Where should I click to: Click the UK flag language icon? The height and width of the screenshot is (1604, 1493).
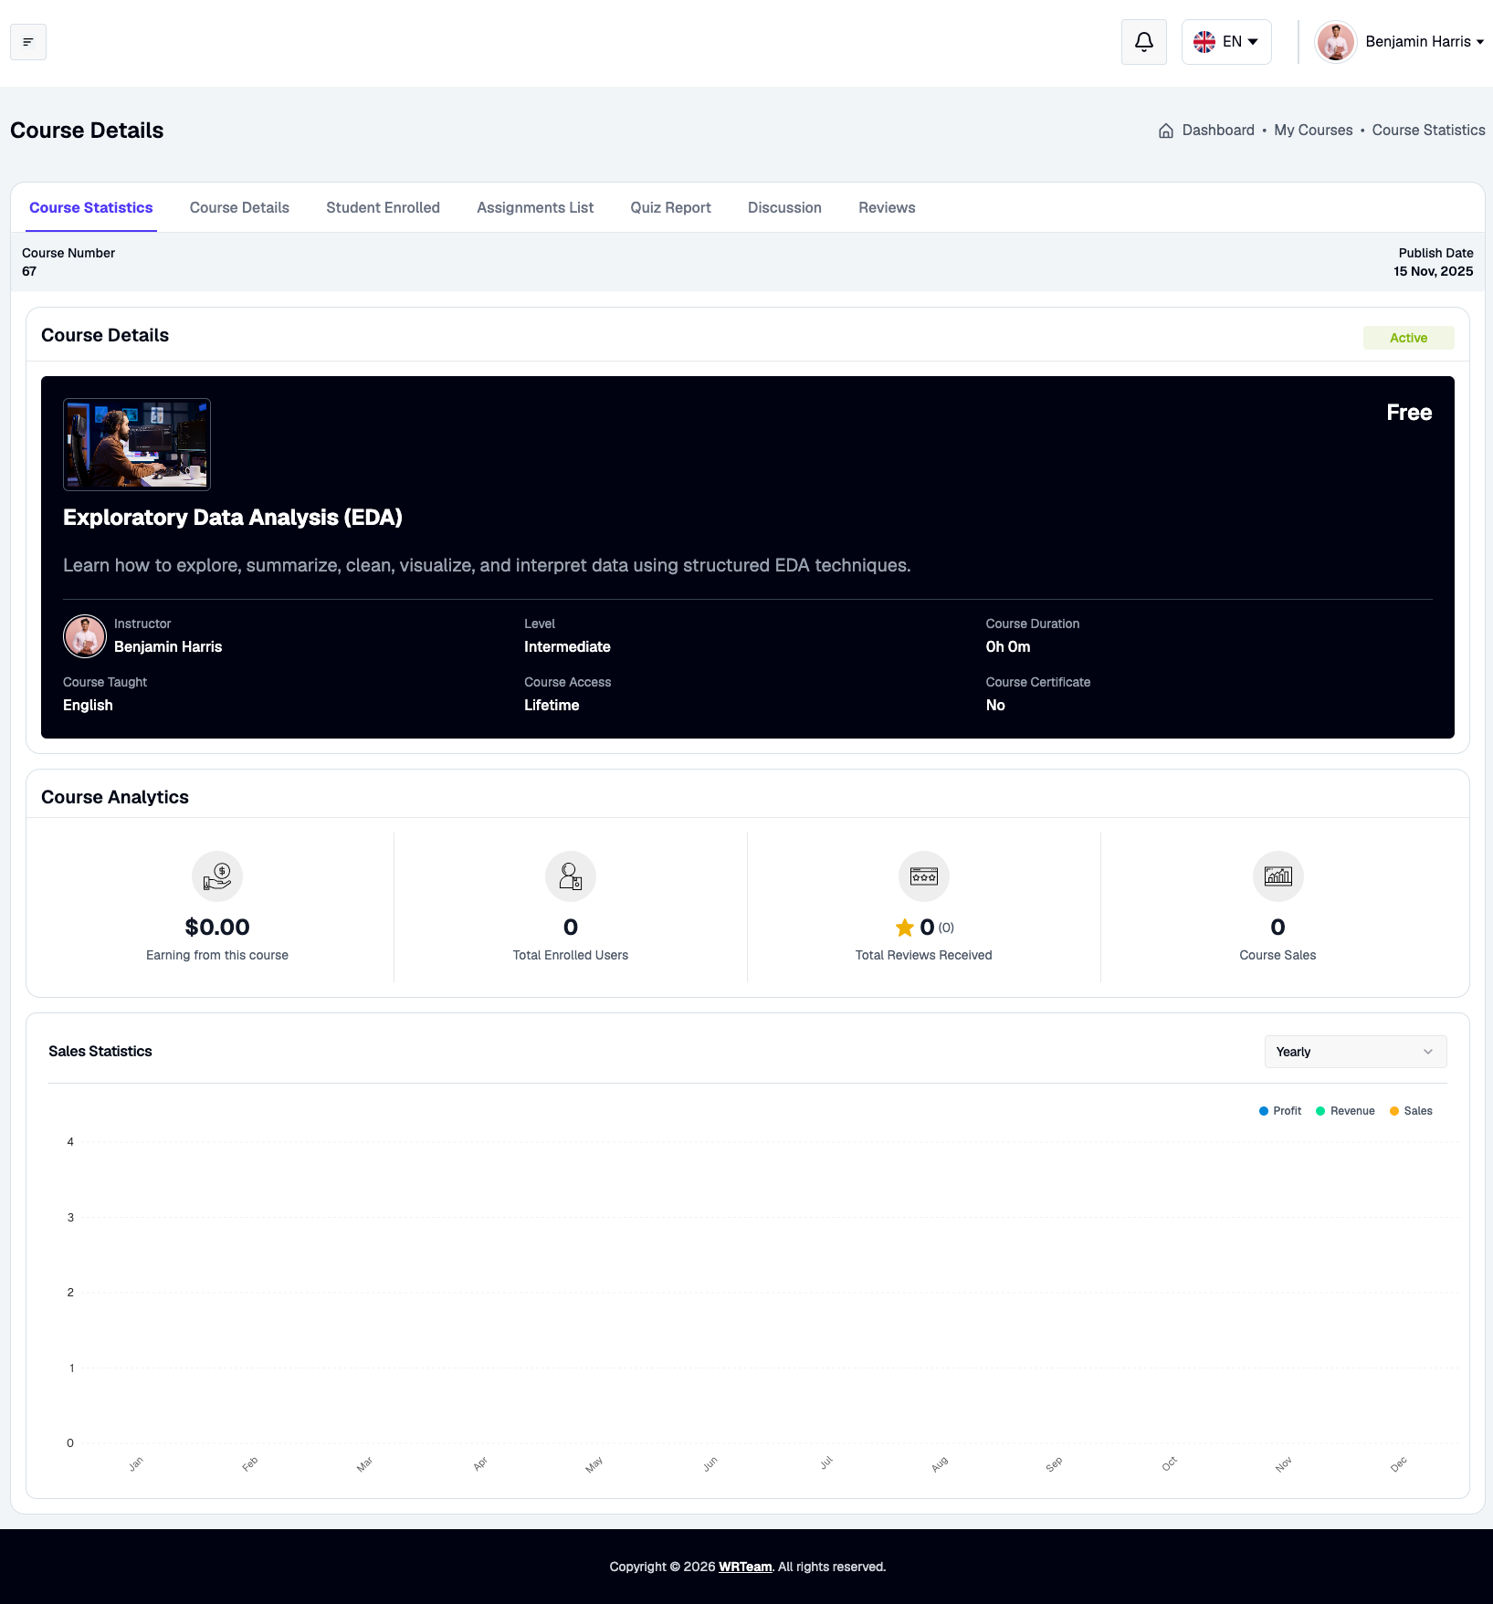point(1204,42)
